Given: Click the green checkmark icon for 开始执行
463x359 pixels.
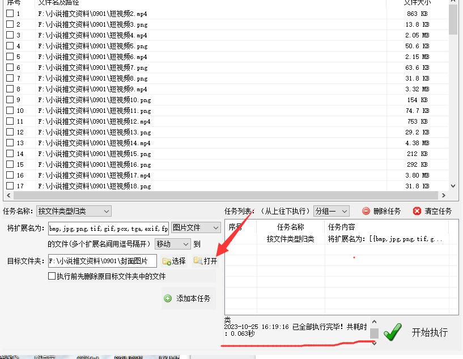Looking at the screenshot, I should point(392,332).
